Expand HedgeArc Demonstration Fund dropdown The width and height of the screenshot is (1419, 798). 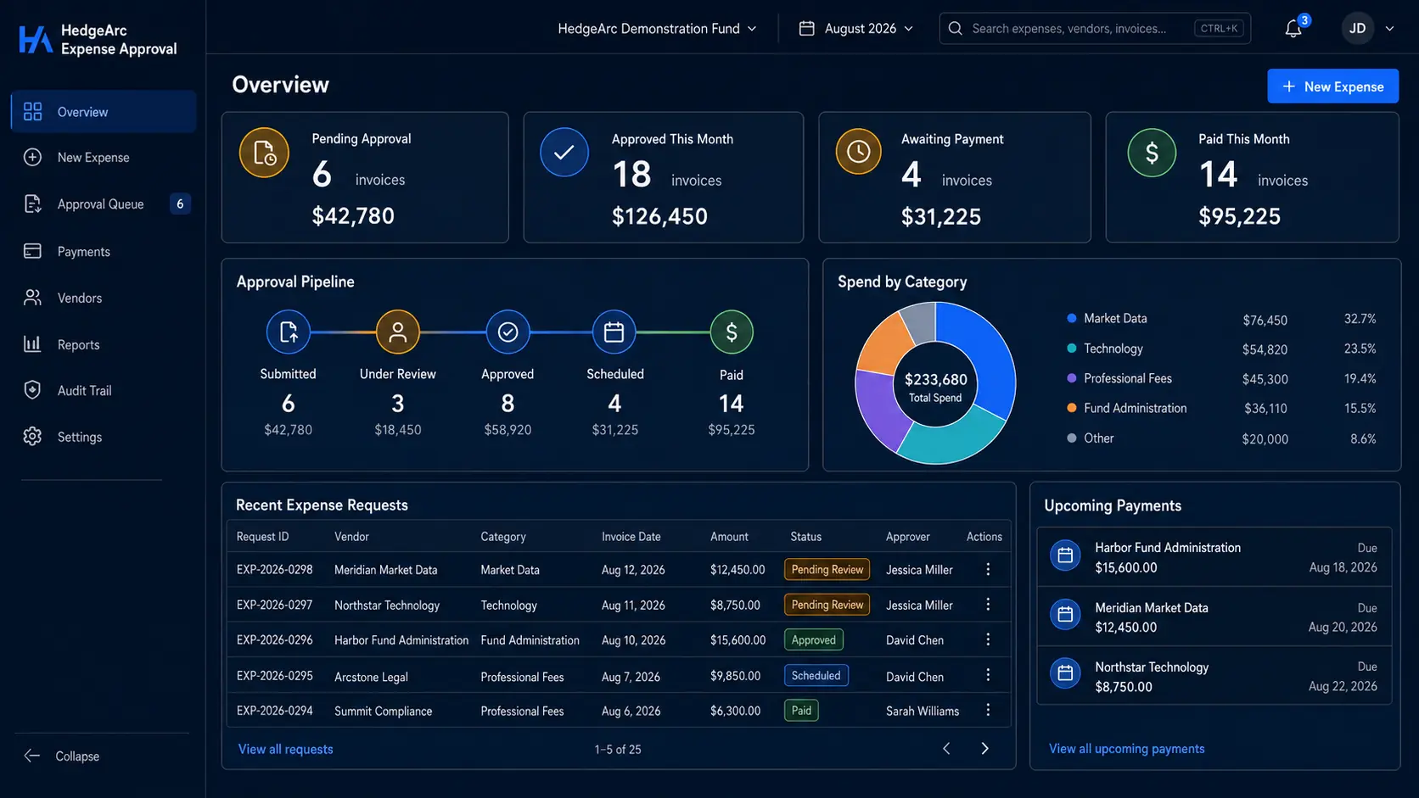pos(657,29)
